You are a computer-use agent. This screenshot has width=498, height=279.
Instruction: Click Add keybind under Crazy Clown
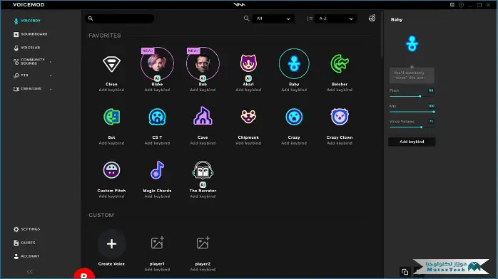tap(340, 143)
